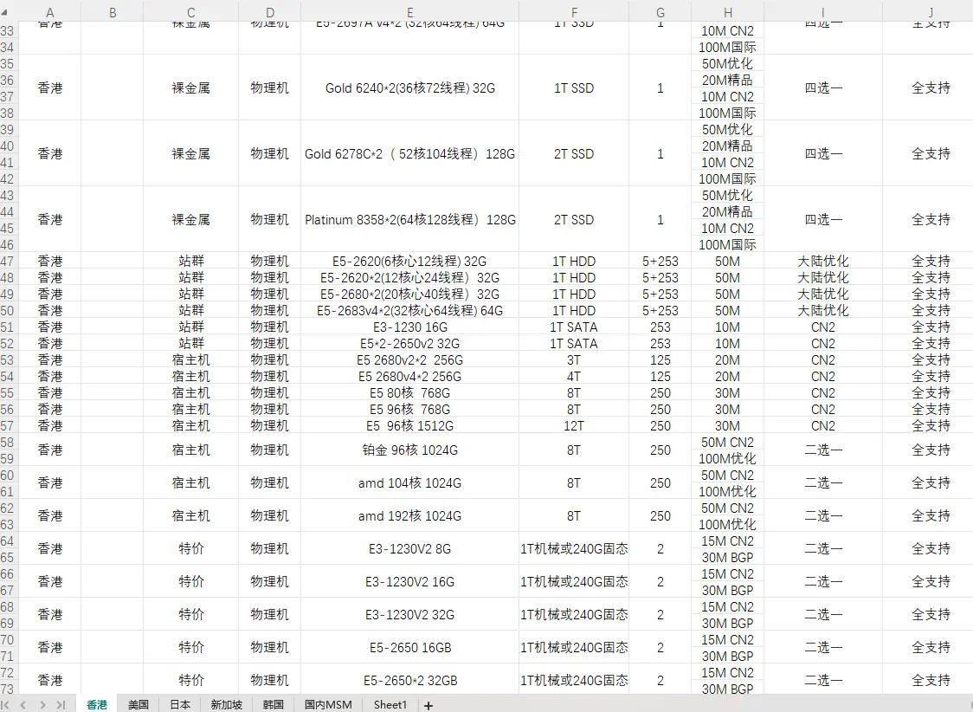Select row 47 header
This screenshot has height=712, width=973.
[8, 261]
